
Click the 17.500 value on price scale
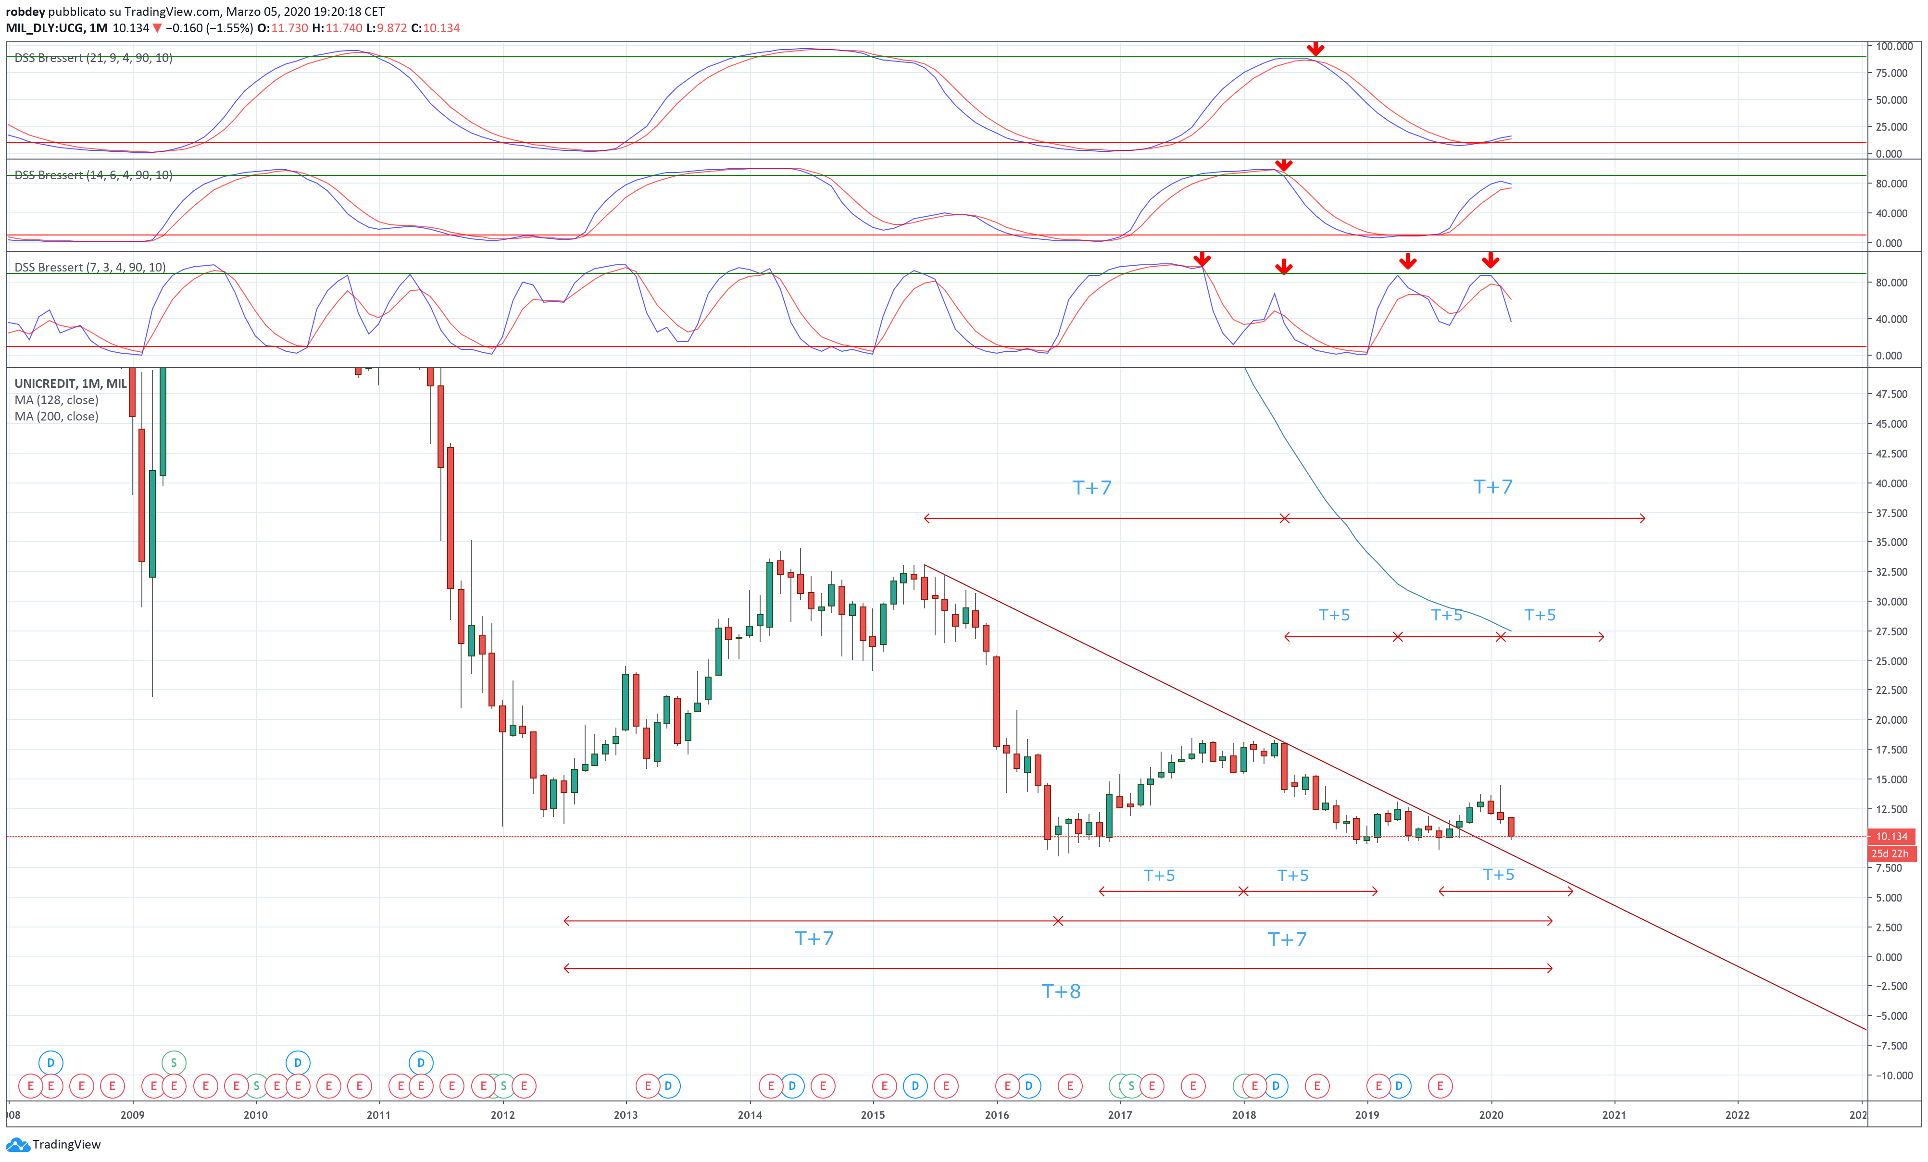pos(1891,750)
